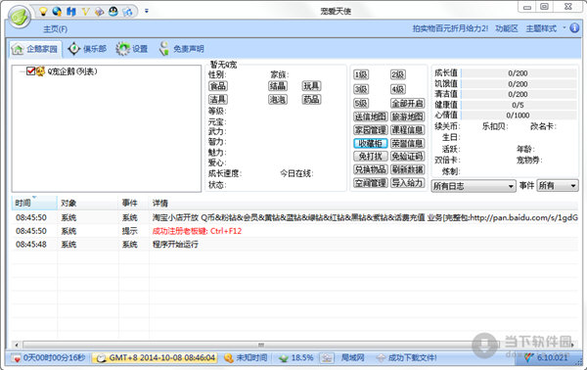The width and height of the screenshot is (587, 370).
Task: Open the quick access customize arrow
Action: [x=147, y=11]
